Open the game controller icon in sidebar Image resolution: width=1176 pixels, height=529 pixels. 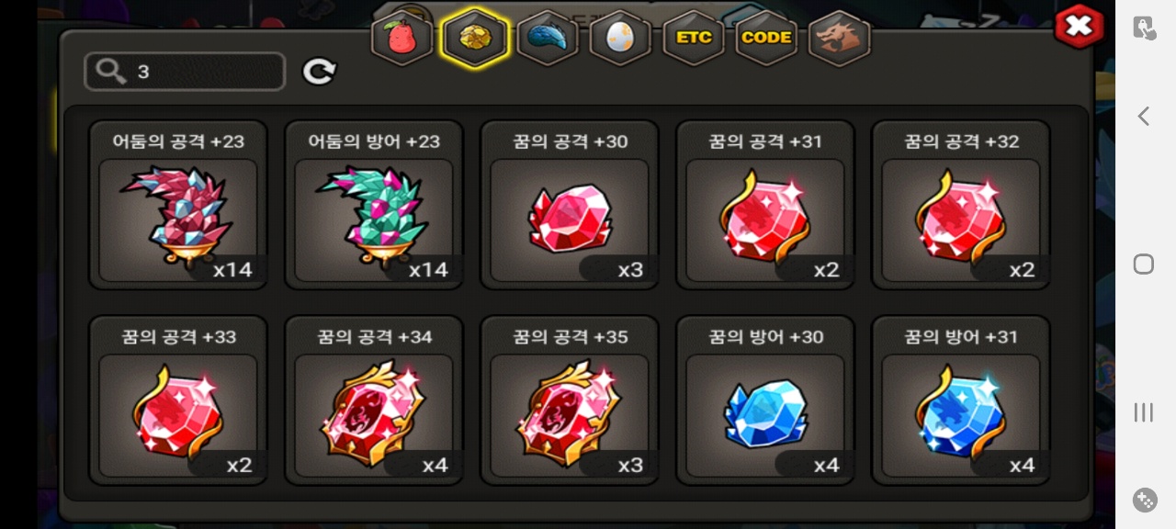1145,501
